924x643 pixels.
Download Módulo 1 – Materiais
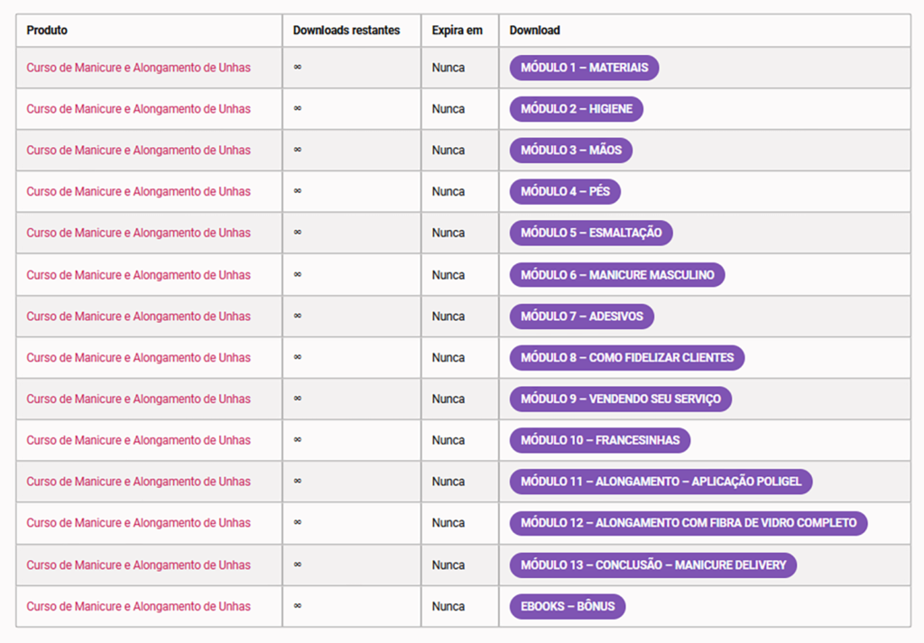[x=584, y=68]
